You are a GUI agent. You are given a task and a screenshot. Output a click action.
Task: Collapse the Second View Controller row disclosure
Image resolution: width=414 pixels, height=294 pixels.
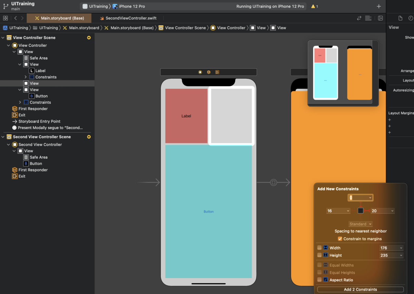[x=9, y=145]
